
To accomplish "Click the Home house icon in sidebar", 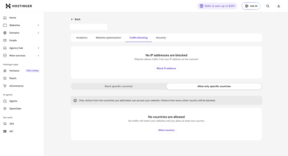I will pyautogui.click(x=5, y=18).
